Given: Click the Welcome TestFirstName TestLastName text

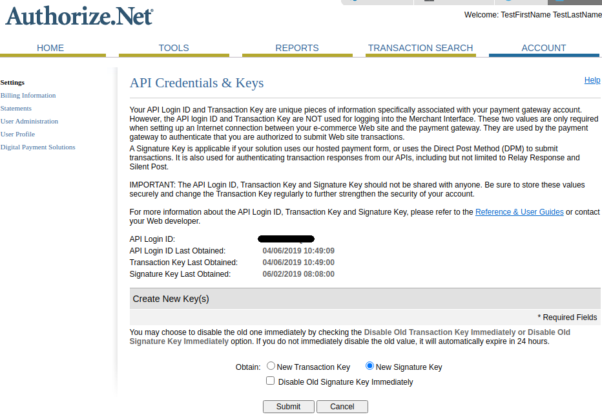Looking at the screenshot, I should click(533, 15).
